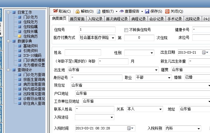
Task: Collapse the 数据字典 tree node
Action: click(8, 41)
